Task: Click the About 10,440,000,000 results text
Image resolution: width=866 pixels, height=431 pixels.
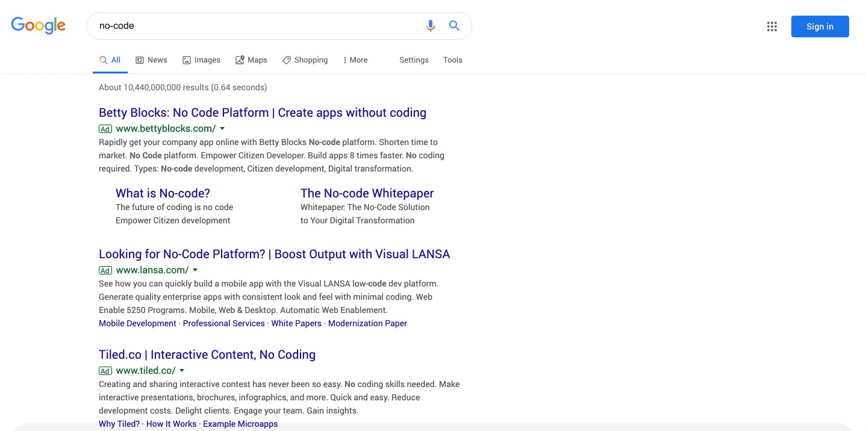Action: tap(183, 87)
